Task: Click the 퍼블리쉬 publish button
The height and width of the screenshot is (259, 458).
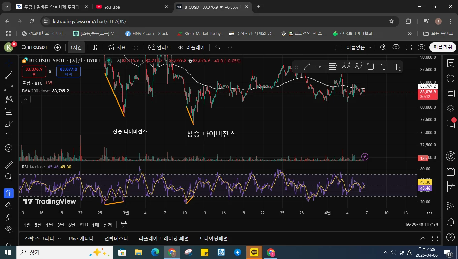Action: pos(443,48)
